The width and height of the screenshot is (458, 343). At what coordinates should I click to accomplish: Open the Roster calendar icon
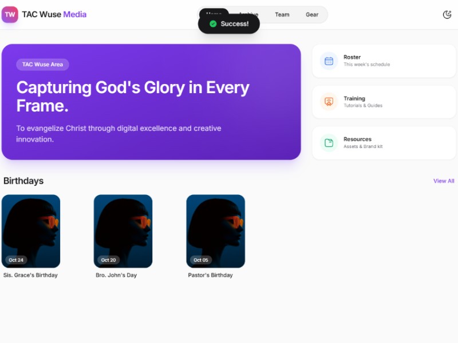click(x=329, y=61)
